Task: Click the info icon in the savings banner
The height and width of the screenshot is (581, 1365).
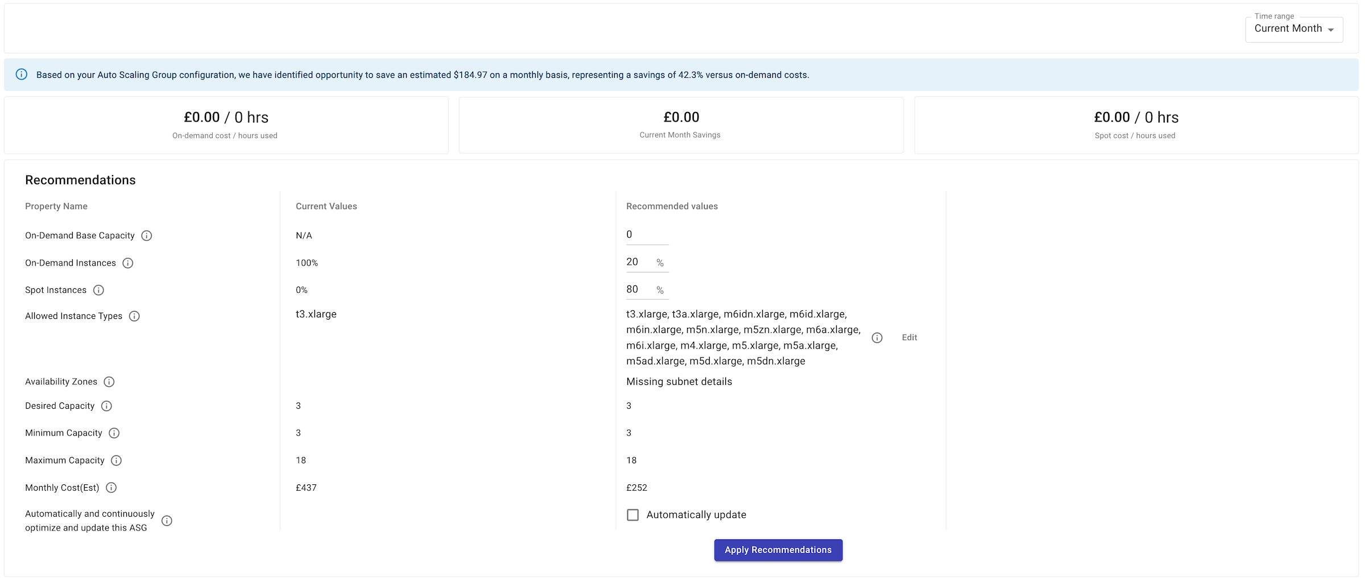Action: click(22, 74)
